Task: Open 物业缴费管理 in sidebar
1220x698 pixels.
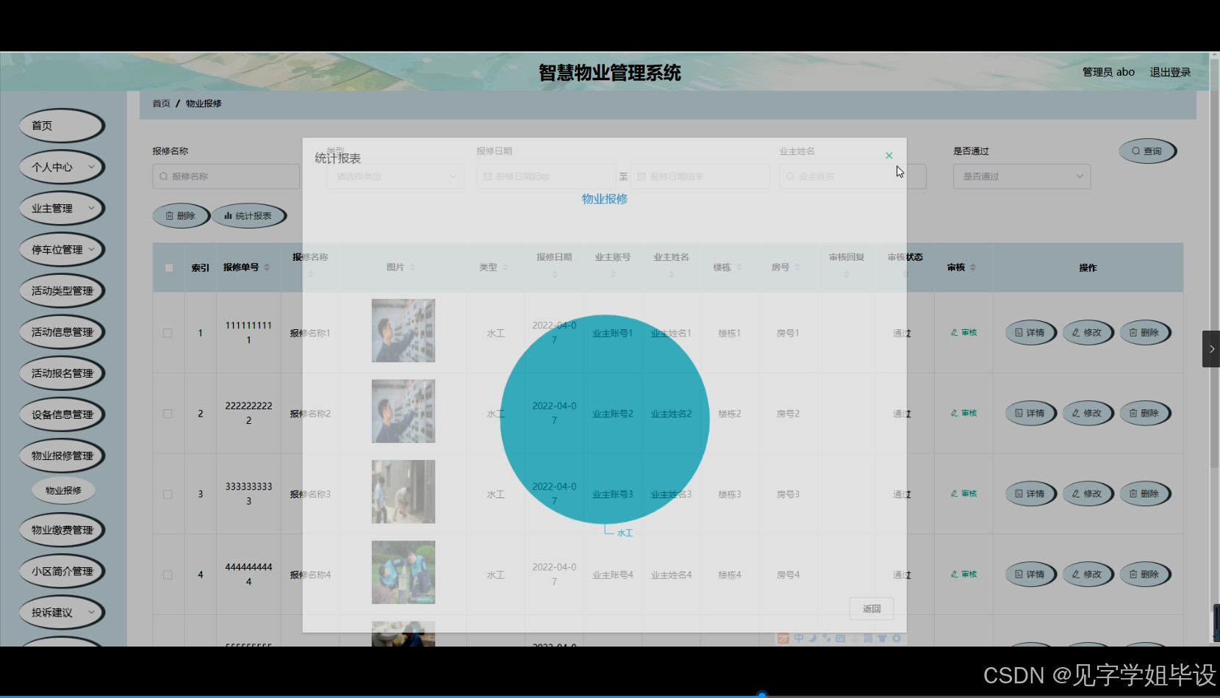Action: pos(62,529)
